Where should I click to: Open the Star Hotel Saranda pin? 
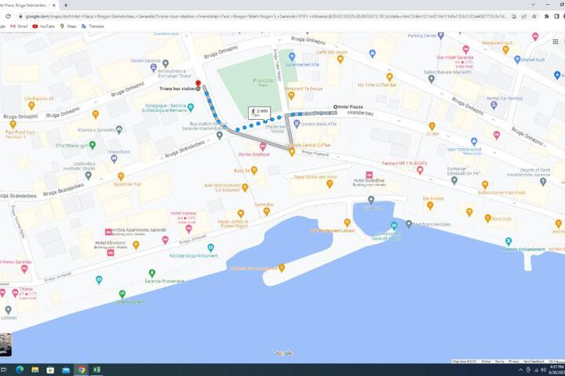465,49
